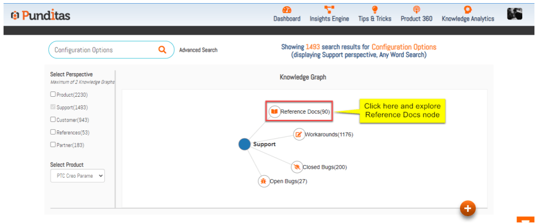Viewport: 538px width, 224px height.
Task: Click the Advanced Search link
Action: [x=198, y=50]
